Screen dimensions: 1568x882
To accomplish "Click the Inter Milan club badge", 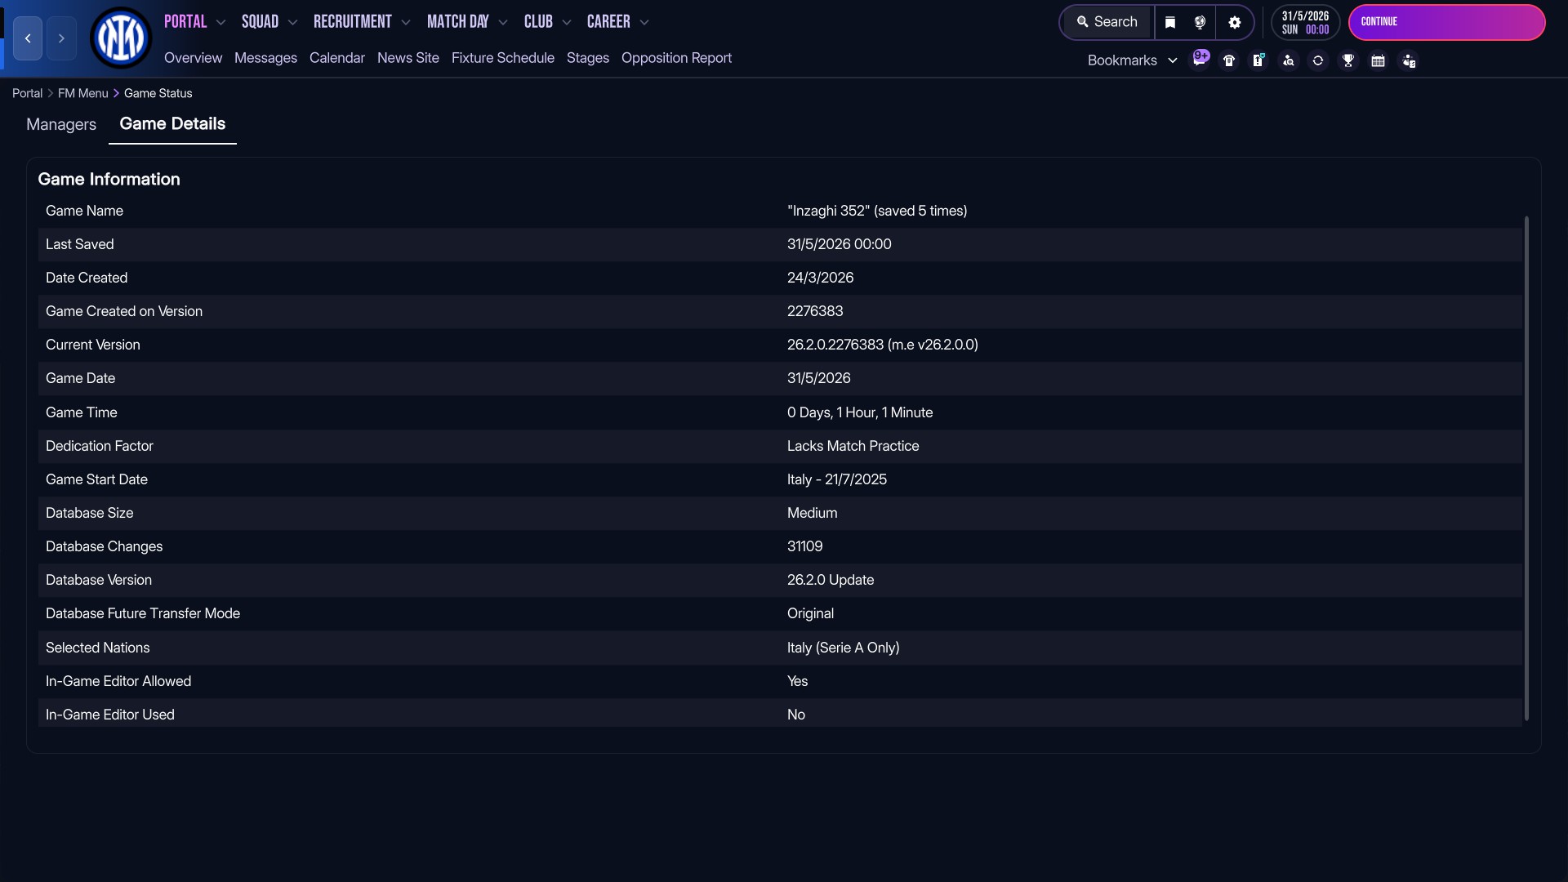I will click(x=121, y=38).
